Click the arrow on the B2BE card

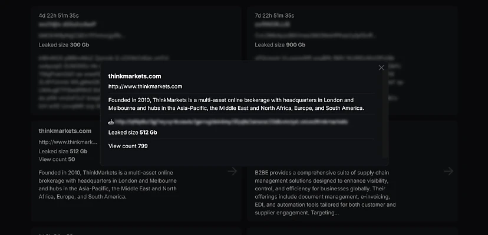pyautogui.click(x=449, y=171)
